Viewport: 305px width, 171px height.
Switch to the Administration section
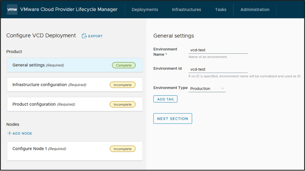click(x=255, y=10)
